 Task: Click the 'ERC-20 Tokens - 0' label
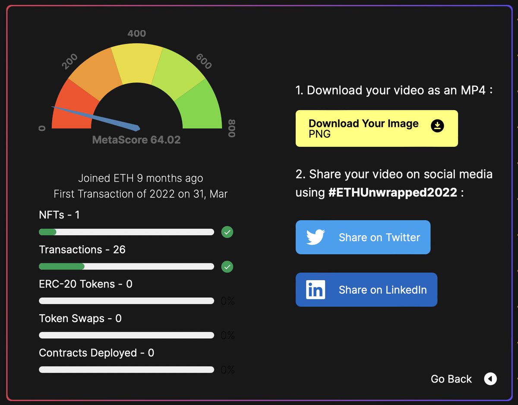click(85, 284)
